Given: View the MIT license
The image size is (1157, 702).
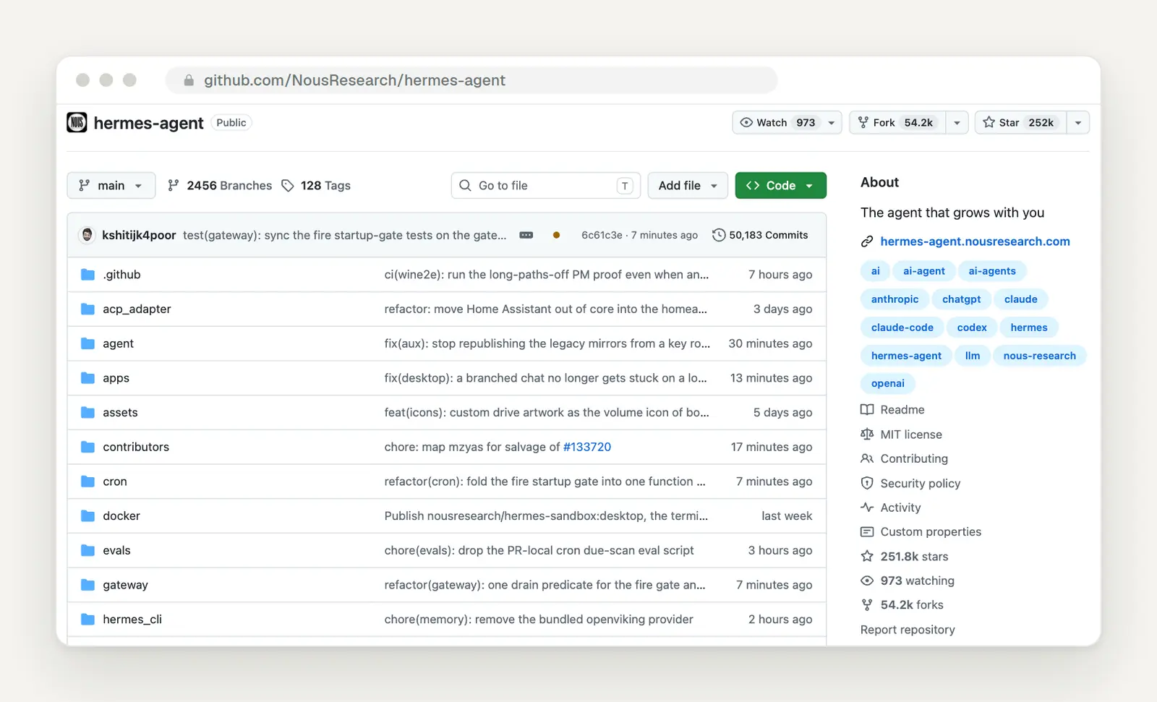Looking at the screenshot, I should pos(902,435).
